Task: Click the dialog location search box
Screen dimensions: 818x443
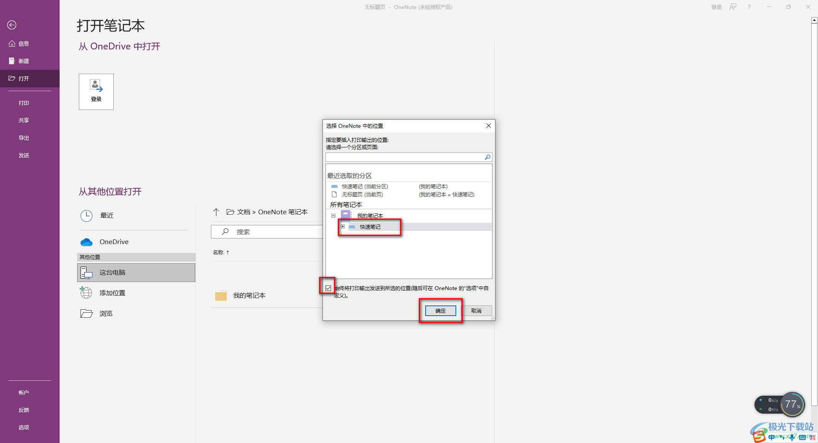Action: pyautogui.click(x=405, y=157)
